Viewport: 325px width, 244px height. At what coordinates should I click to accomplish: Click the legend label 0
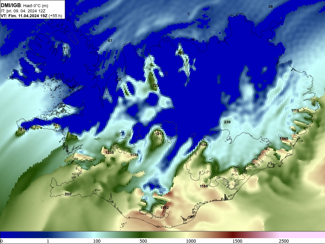1,241
